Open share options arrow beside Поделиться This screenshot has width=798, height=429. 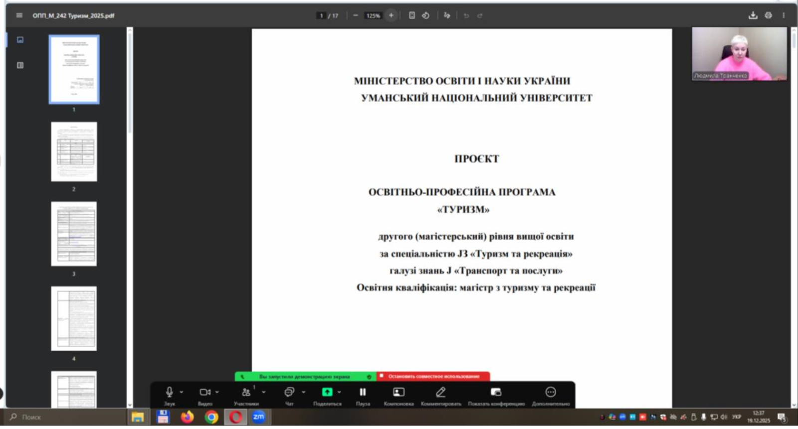point(339,392)
